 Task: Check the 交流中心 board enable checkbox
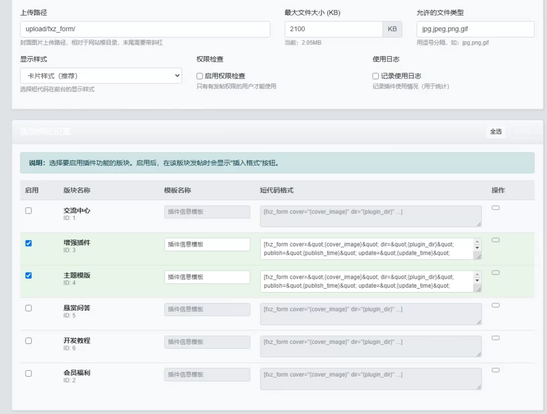pyautogui.click(x=29, y=210)
